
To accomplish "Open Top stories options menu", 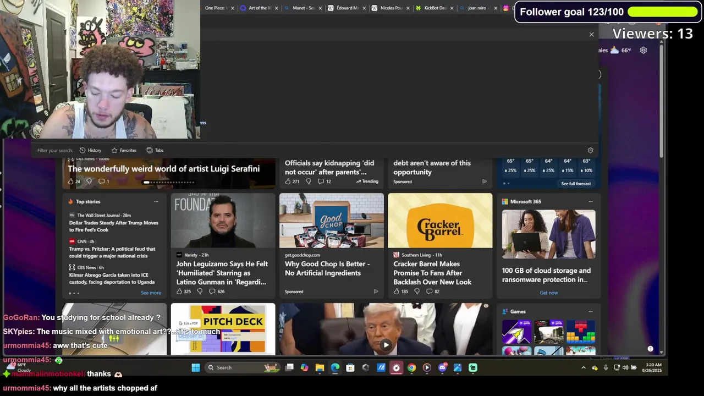I will [156, 201].
